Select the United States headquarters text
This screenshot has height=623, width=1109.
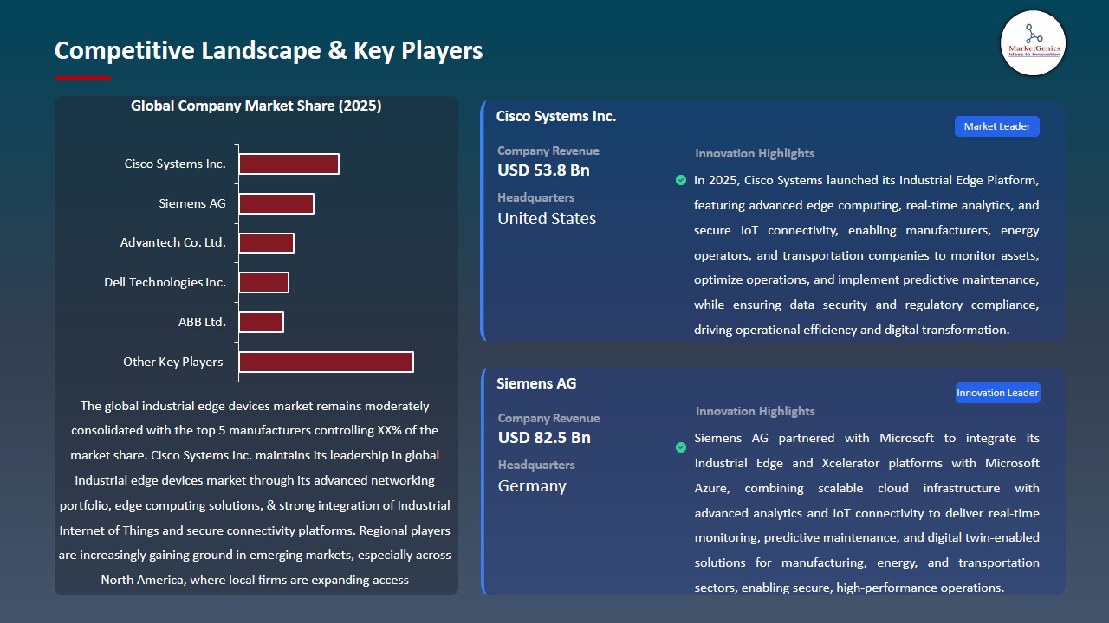point(546,218)
